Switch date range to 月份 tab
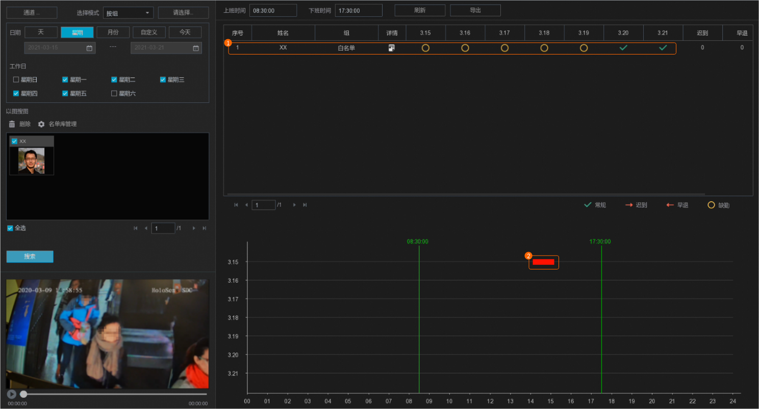 click(x=113, y=32)
